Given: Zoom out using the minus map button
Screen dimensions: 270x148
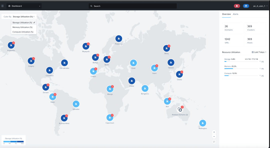Looking at the screenshot, I should coord(214,136).
